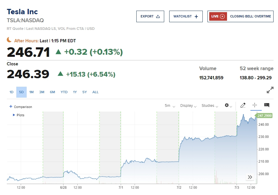Open the 5m interval dropdown
Image resolution: width=278 pixels, height=195 pixels.
point(170,106)
